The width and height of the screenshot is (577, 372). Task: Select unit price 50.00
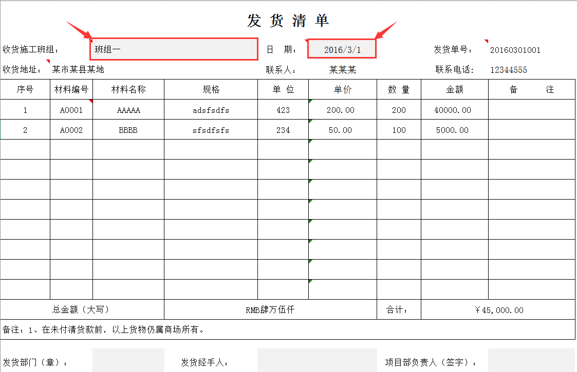tap(343, 129)
